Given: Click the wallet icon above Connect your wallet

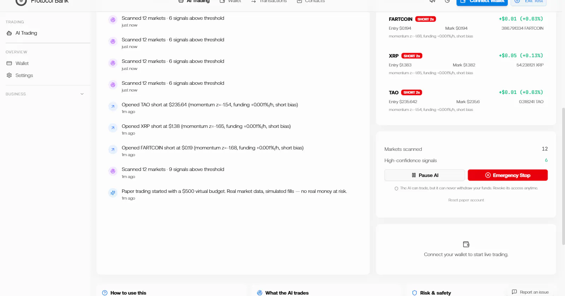Looking at the screenshot, I should 466,244.
